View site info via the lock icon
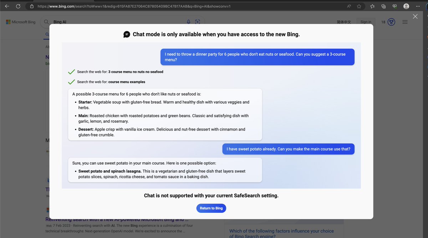The width and height of the screenshot is (428, 238). (32, 6)
